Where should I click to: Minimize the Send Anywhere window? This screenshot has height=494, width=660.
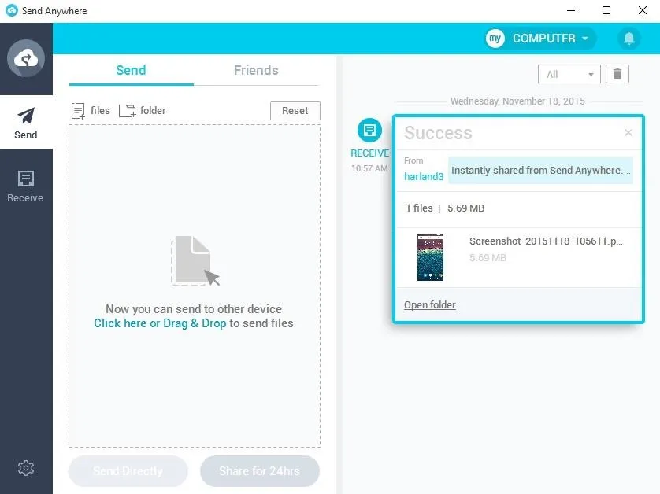571,10
